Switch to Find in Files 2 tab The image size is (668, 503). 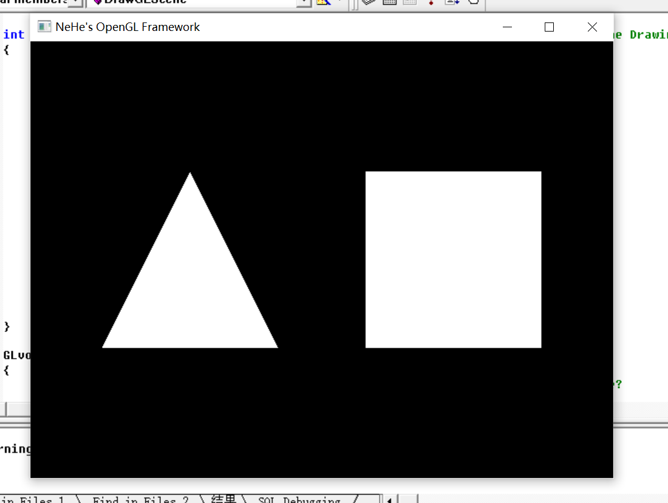click(x=140, y=499)
